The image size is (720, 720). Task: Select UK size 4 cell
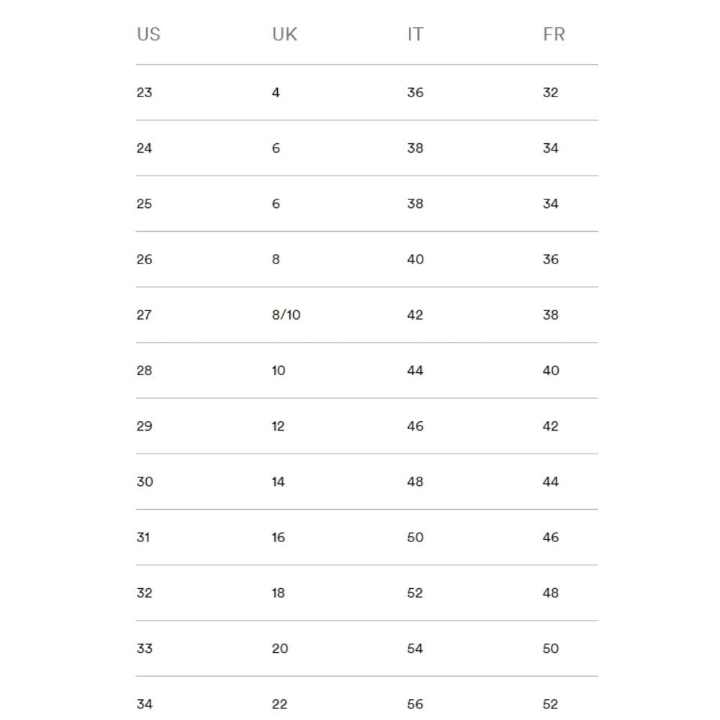276,92
